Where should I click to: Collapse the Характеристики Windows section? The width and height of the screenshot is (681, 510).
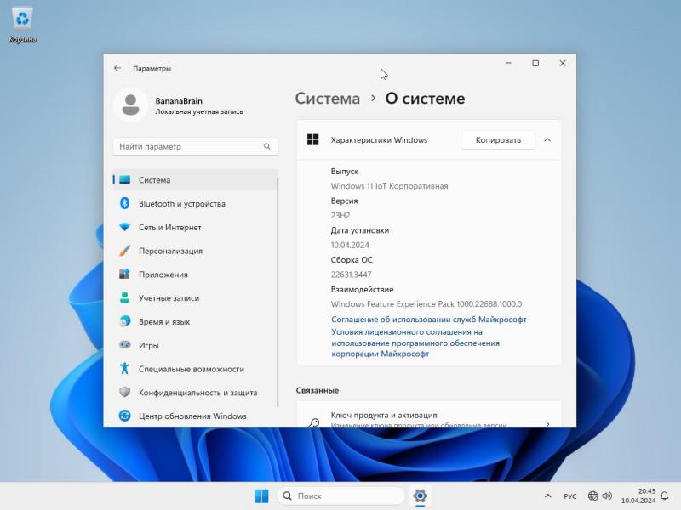pyautogui.click(x=547, y=140)
